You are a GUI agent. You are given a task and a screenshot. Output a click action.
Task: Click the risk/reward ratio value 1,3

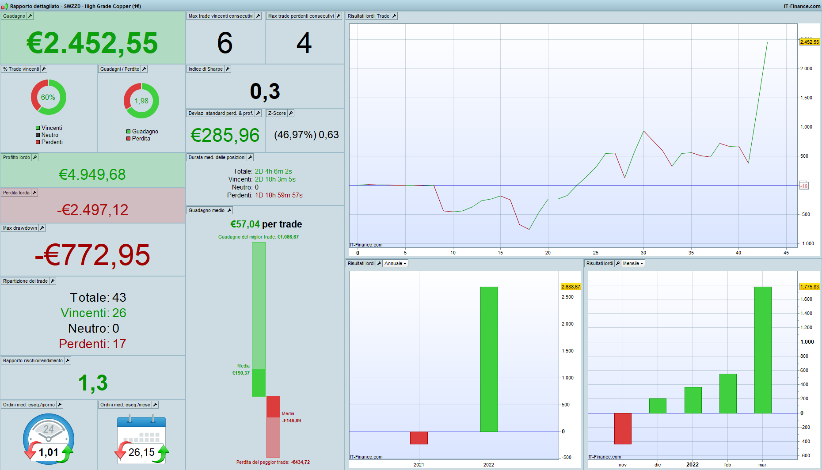click(x=93, y=383)
